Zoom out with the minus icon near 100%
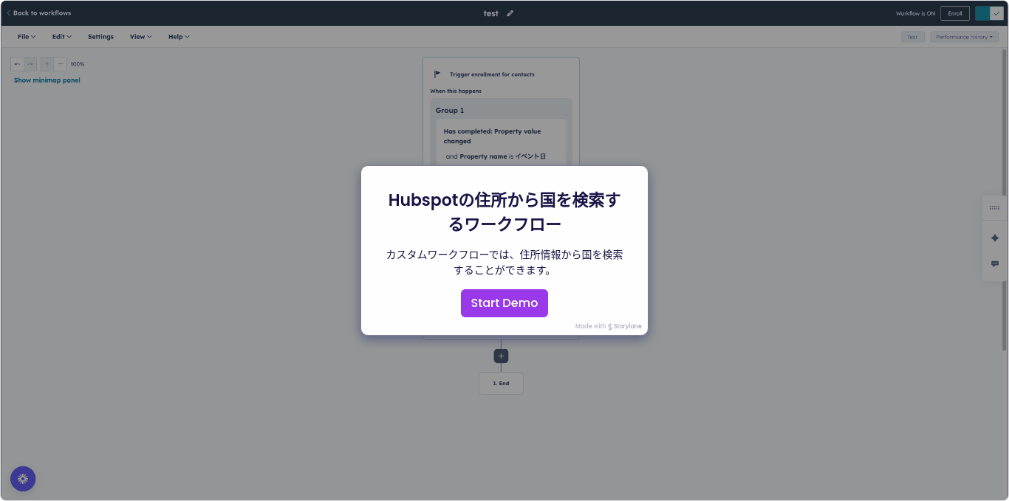Viewport: 1009px width, 501px height. [61, 64]
